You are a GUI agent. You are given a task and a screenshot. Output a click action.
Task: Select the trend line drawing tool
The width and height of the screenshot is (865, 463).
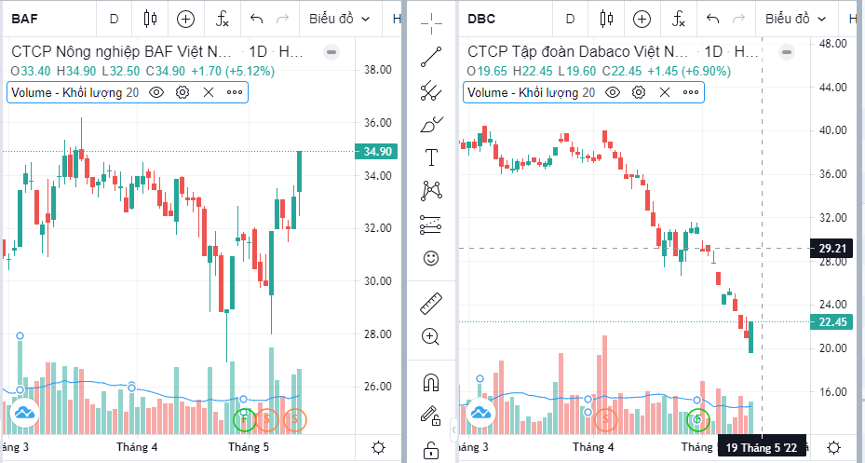[431, 56]
